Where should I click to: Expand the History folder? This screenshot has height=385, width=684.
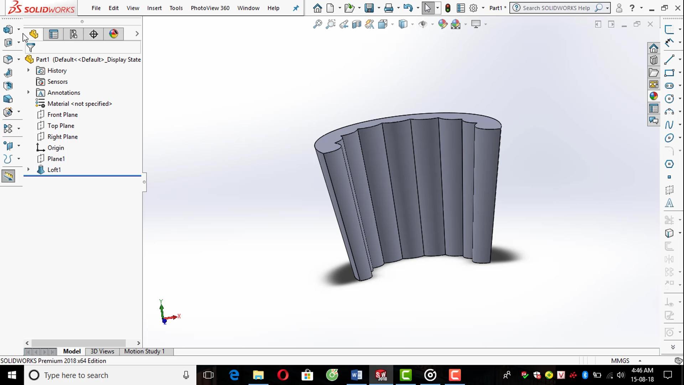28,71
